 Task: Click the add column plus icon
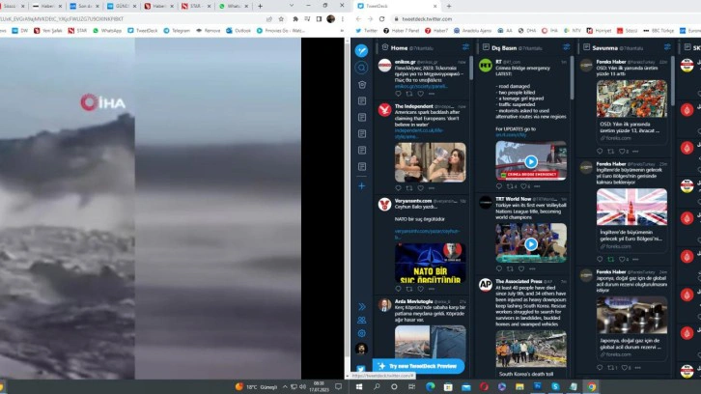[361, 184]
